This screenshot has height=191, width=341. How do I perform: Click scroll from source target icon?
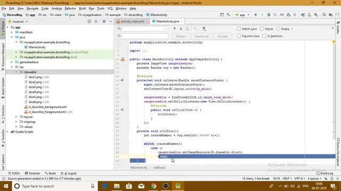pos(89,21)
